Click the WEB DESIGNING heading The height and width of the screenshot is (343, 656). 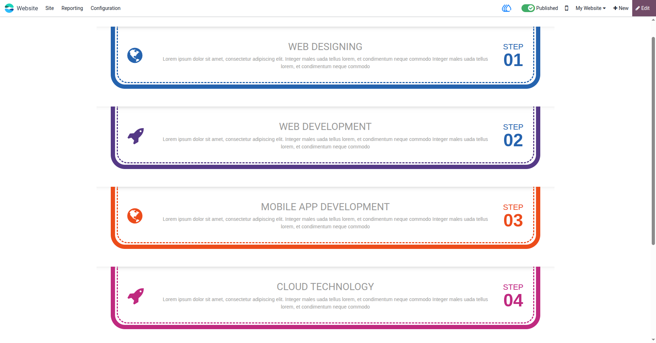pyautogui.click(x=325, y=47)
